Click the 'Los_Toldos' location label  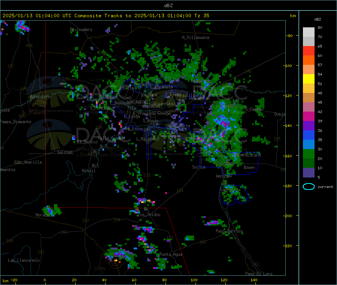[x=149, y=215]
